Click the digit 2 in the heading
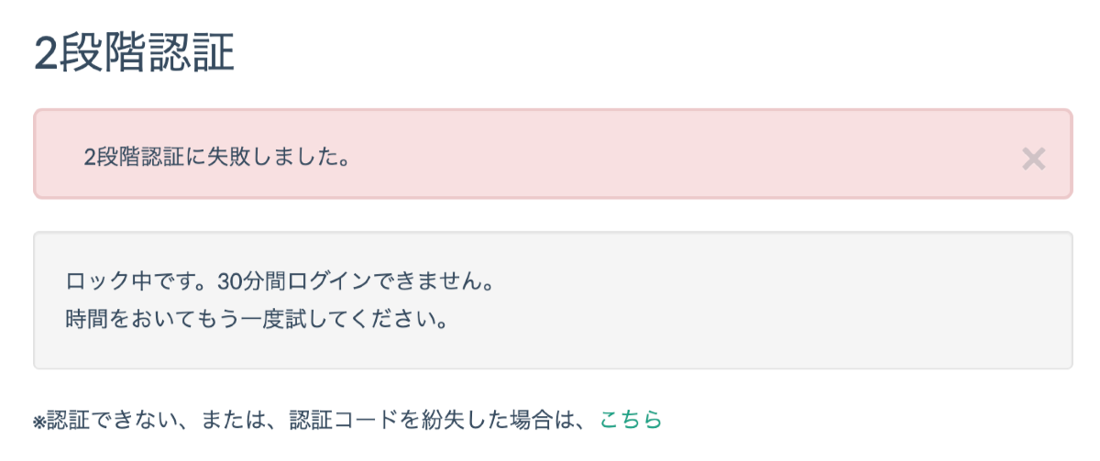The width and height of the screenshot is (1100, 461). point(46,55)
